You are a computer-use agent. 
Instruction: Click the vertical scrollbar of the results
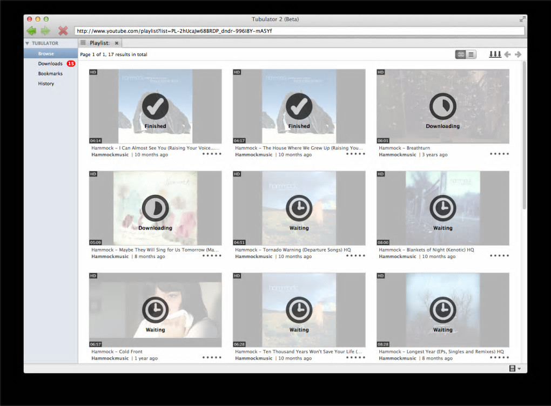(x=525, y=136)
